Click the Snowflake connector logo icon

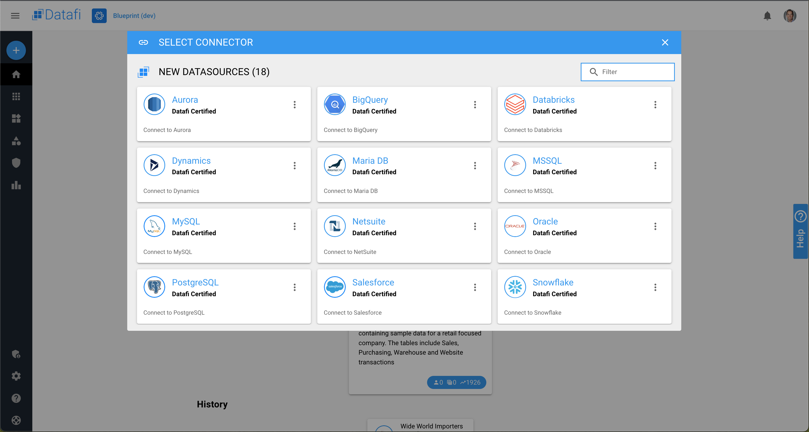515,287
